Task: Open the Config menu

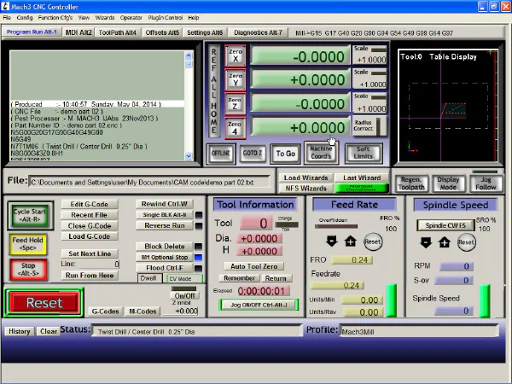Action: 25,18
